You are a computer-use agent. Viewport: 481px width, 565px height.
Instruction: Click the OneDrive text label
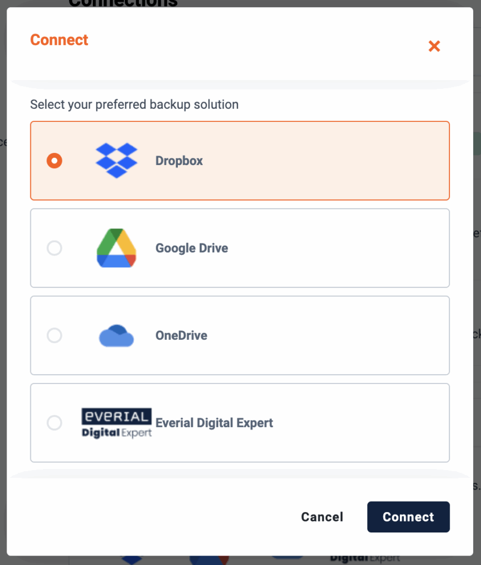(x=181, y=335)
